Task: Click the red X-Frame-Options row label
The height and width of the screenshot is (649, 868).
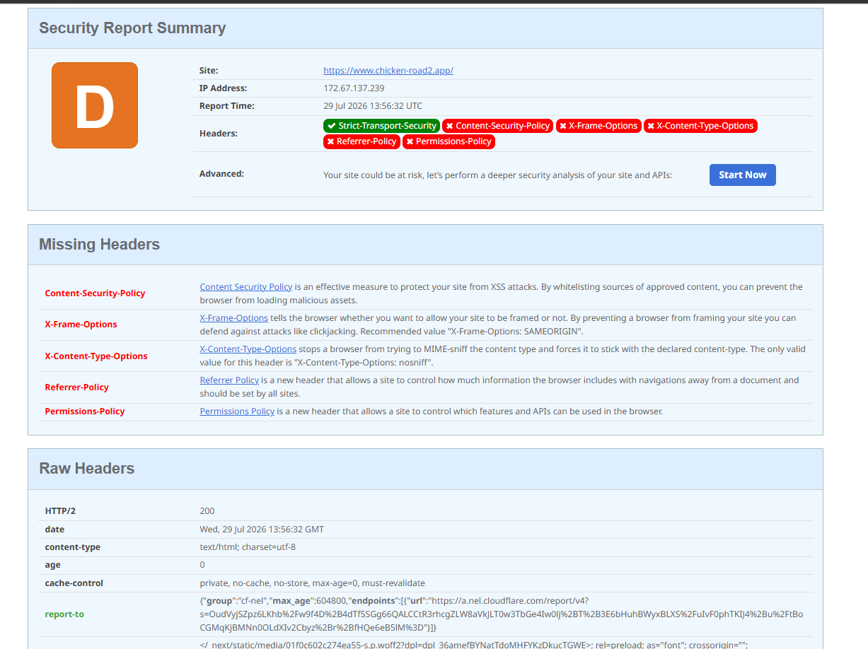Action: point(81,324)
